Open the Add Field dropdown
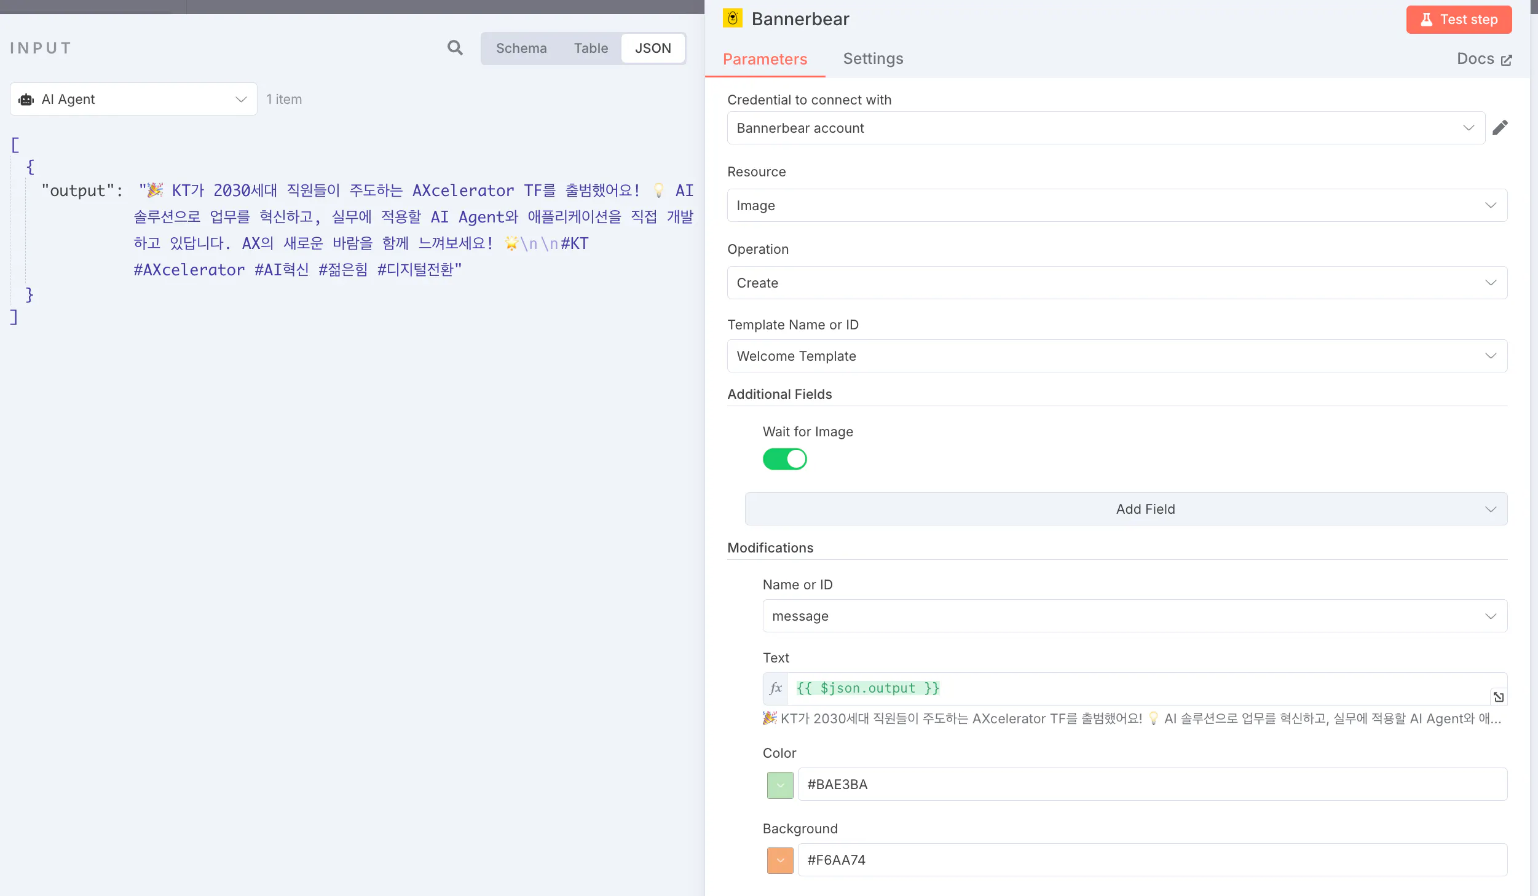Viewport: 1538px width, 896px height. point(1126,509)
